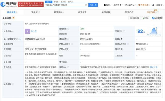Image resolution: width=165 pixels, height=101 pixels.
Task: Click the help icon next to 注册资本
Action: (x=68, y=39)
